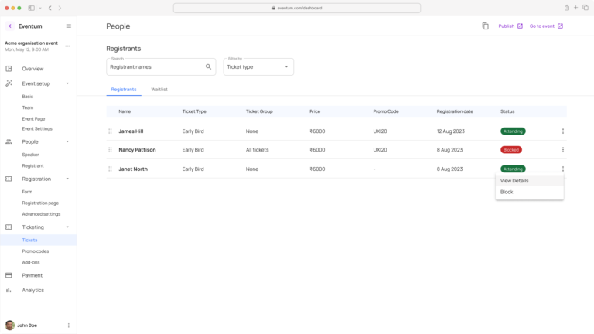
Task: Click the Analytics sidebar icon
Action: (9, 290)
